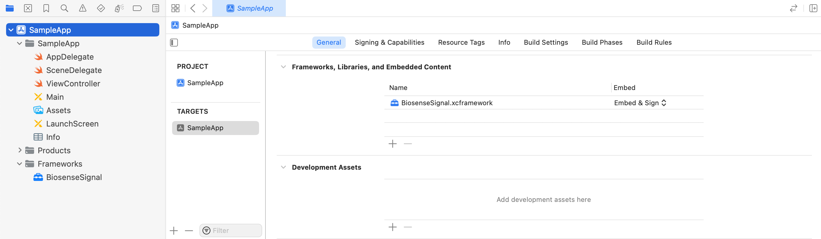The height and width of the screenshot is (239, 821).
Task: Go back with the left chevron
Action: 193,8
